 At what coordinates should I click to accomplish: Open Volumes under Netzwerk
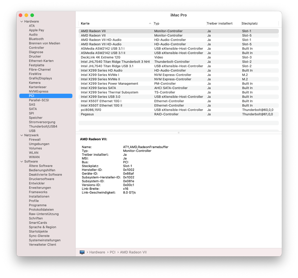[x=35, y=148]
